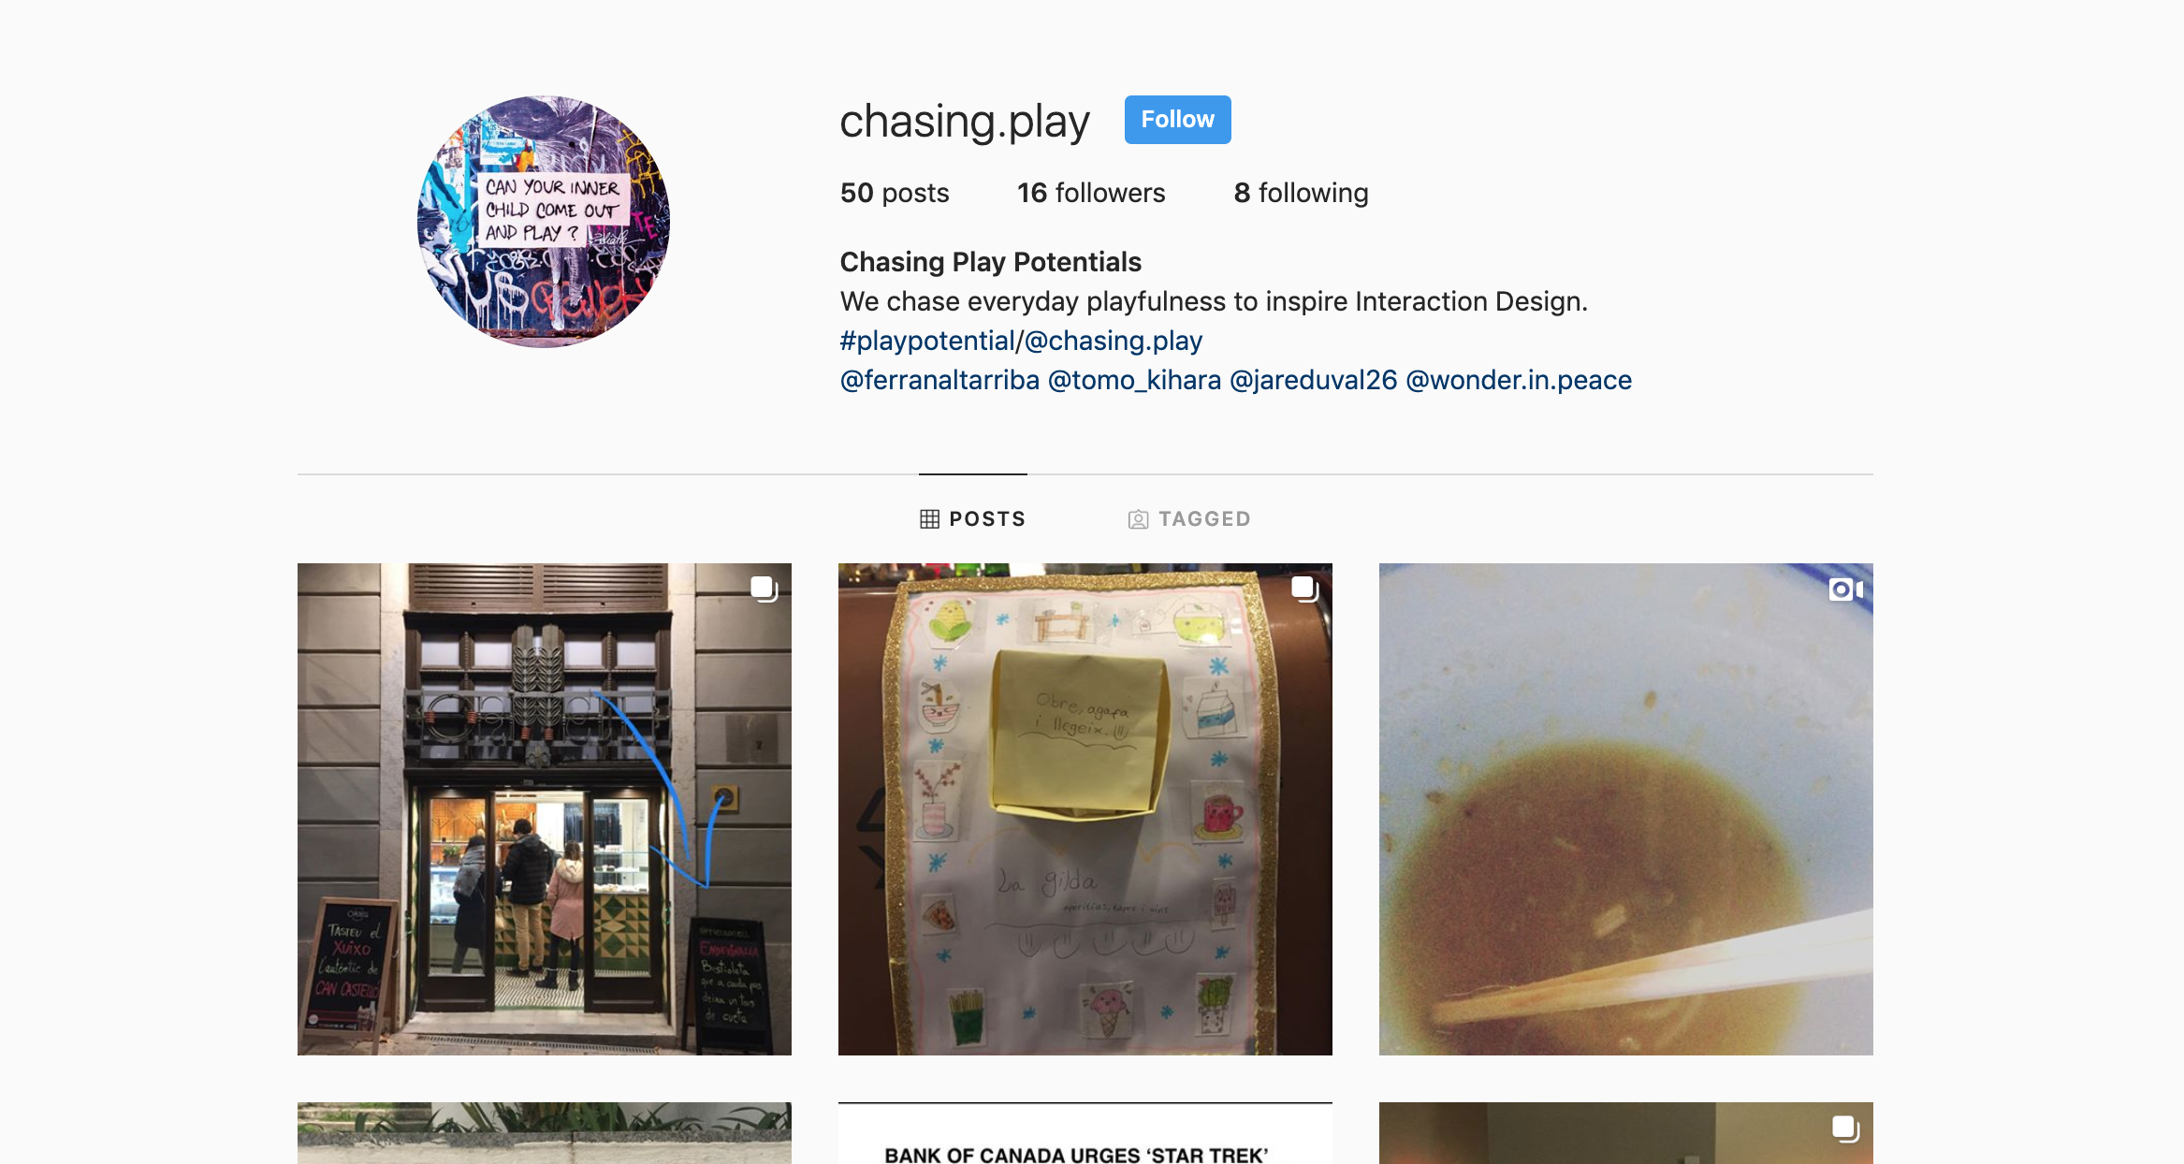Open the @jareduval26 profile link

(1313, 380)
